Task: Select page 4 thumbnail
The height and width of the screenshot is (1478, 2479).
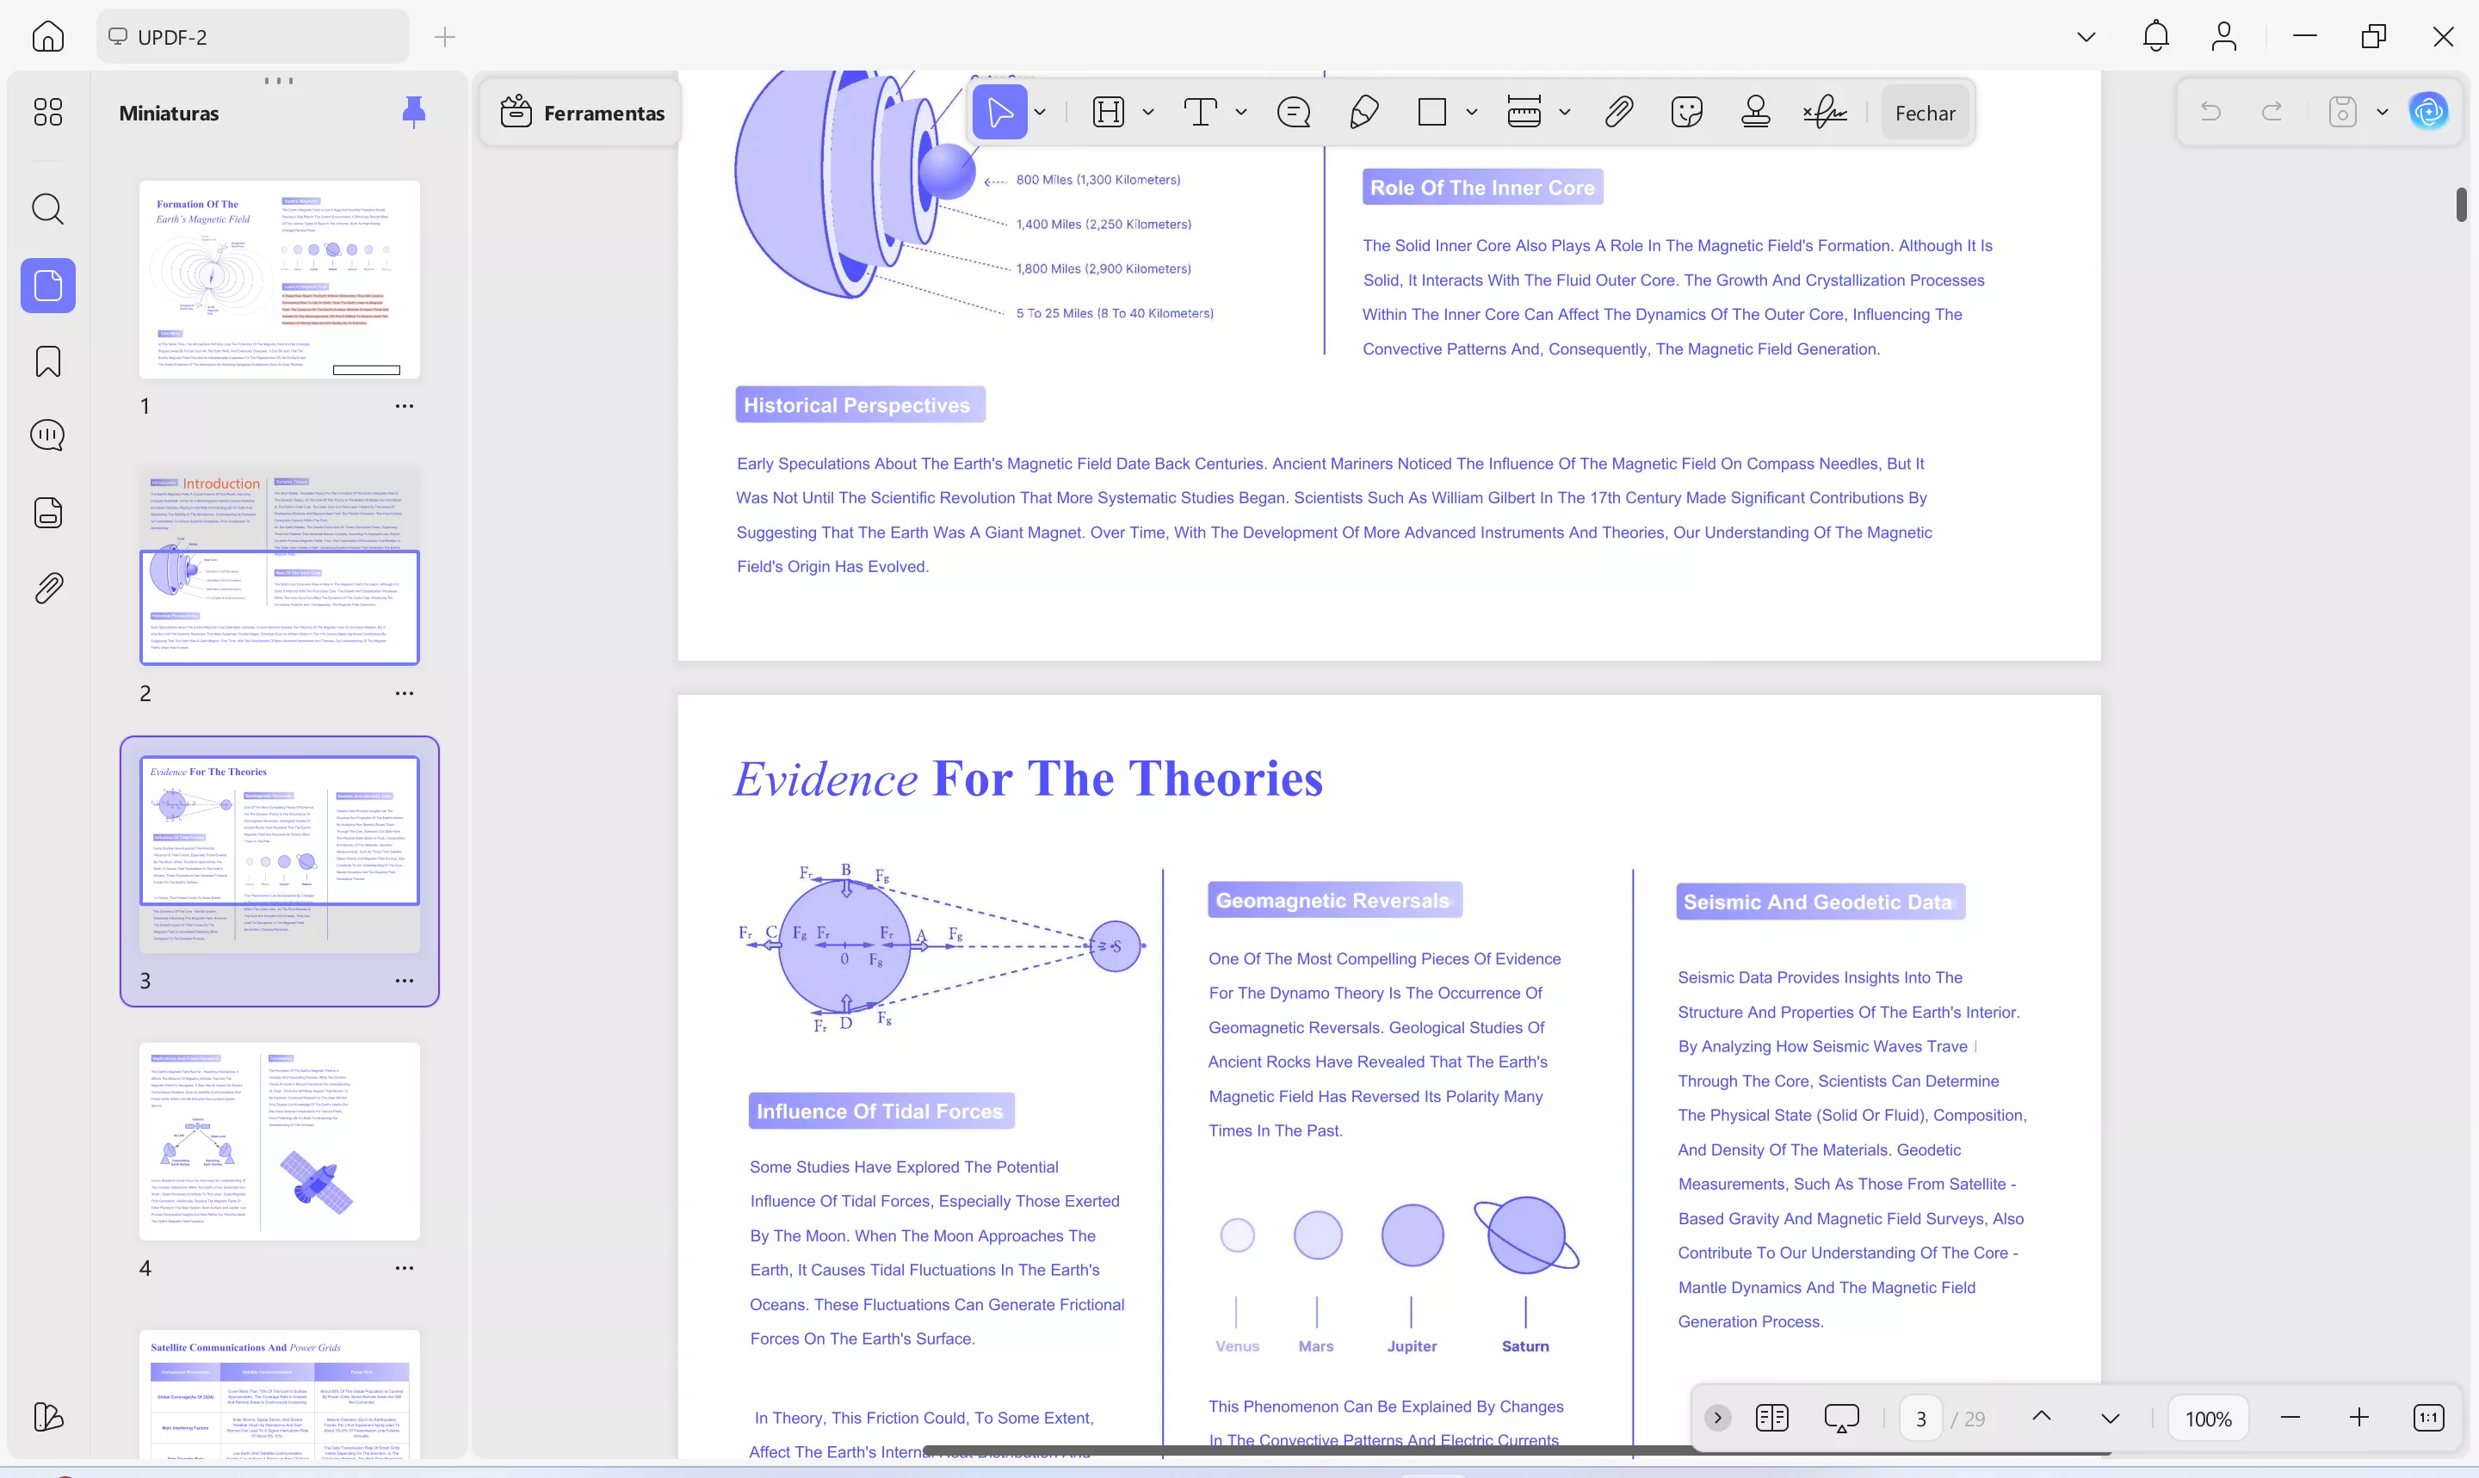Action: pyautogui.click(x=279, y=1141)
